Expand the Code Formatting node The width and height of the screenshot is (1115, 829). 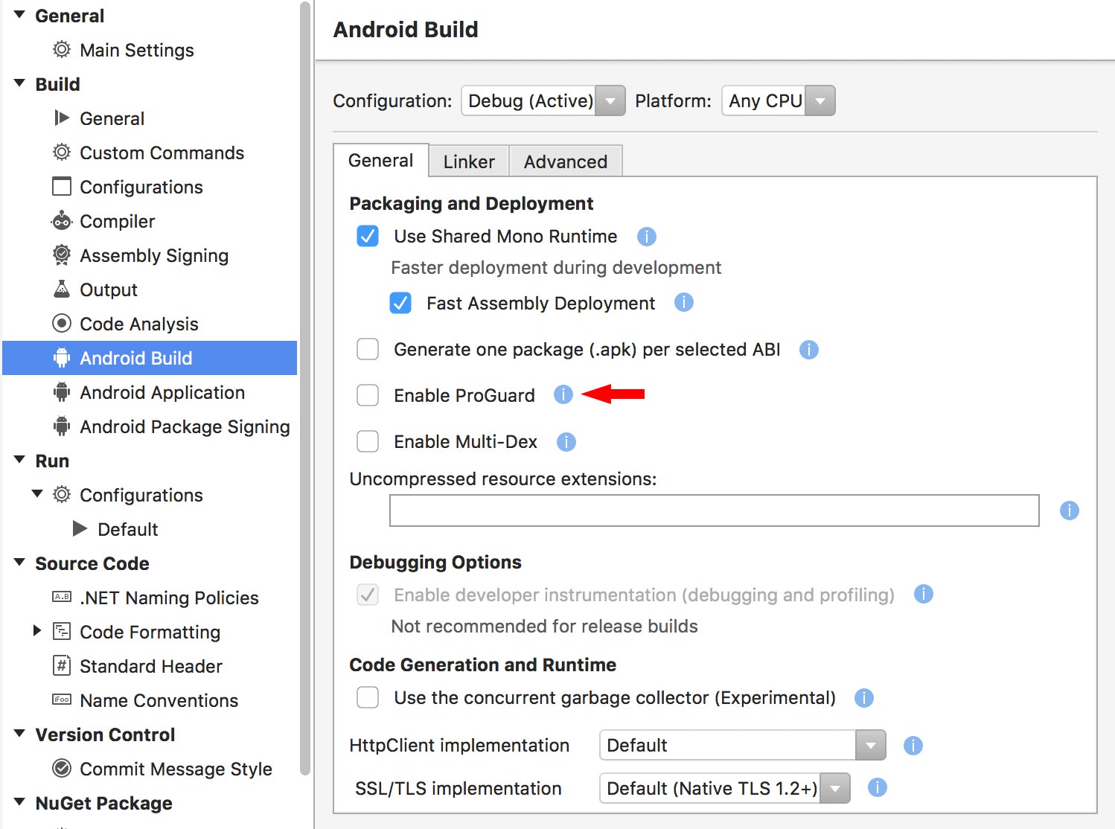pyautogui.click(x=37, y=631)
